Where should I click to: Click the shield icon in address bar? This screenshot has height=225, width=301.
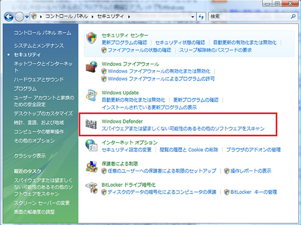coord(34,17)
